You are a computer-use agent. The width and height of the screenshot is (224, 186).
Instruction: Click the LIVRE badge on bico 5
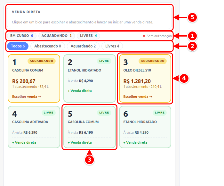[x=104, y=113]
